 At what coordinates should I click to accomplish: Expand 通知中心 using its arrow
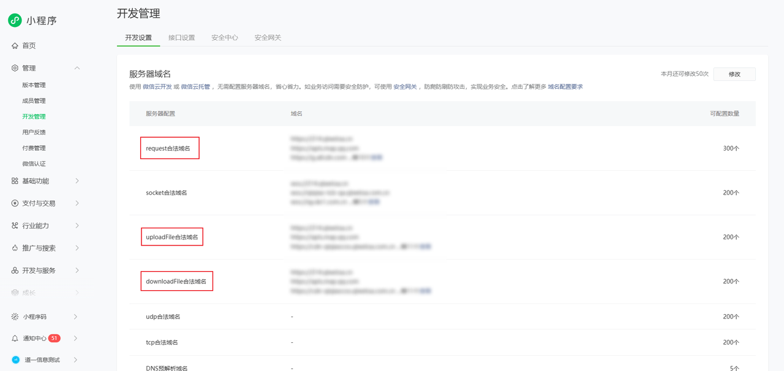point(75,339)
